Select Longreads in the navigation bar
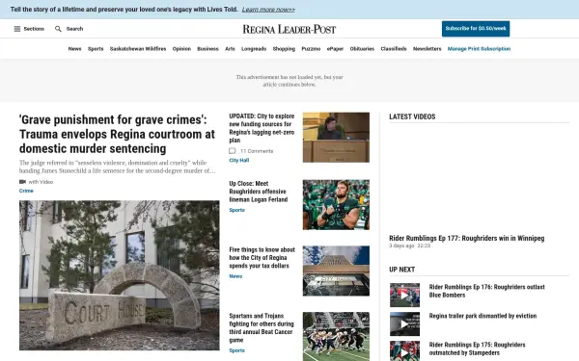The image size is (579, 361). [254, 49]
